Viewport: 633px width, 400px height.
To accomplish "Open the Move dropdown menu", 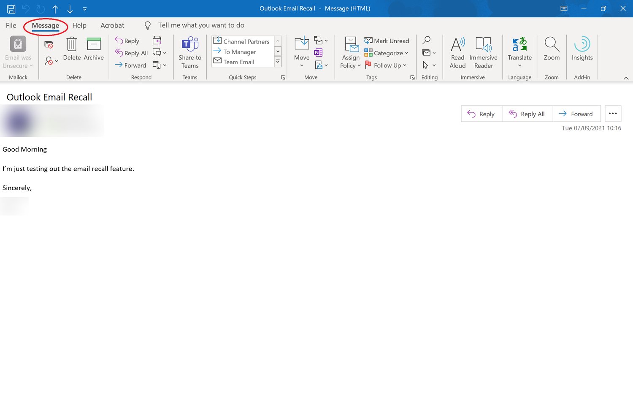I will tap(301, 52).
